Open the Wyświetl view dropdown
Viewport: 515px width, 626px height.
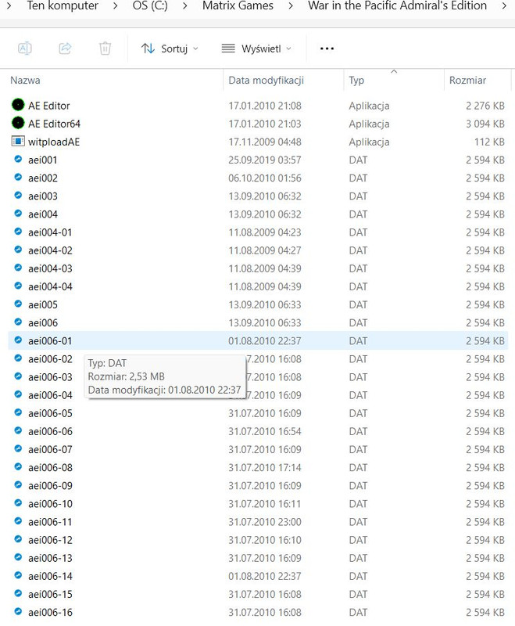tap(256, 49)
